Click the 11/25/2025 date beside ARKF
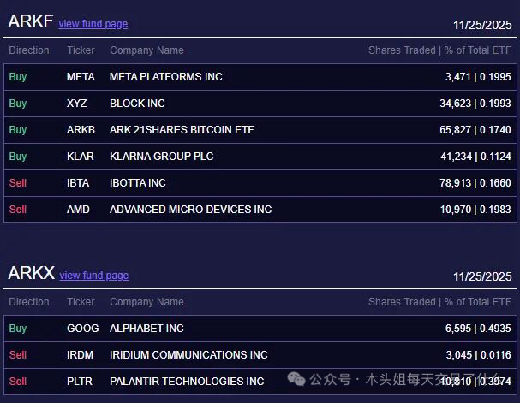 pyautogui.click(x=482, y=25)
